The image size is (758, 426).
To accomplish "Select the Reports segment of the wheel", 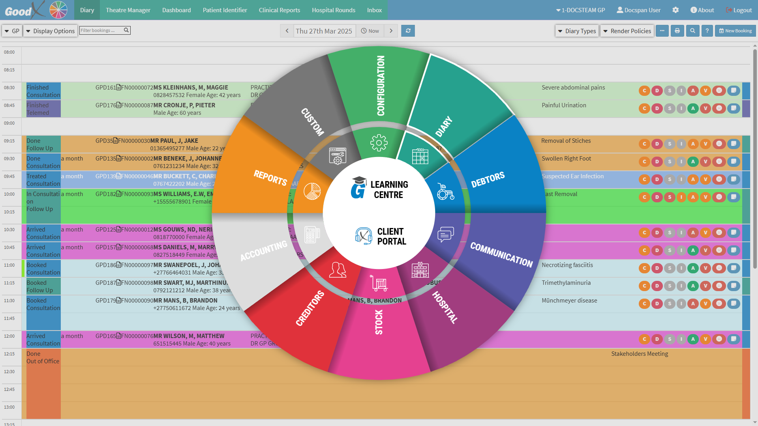I will [270, 178].
